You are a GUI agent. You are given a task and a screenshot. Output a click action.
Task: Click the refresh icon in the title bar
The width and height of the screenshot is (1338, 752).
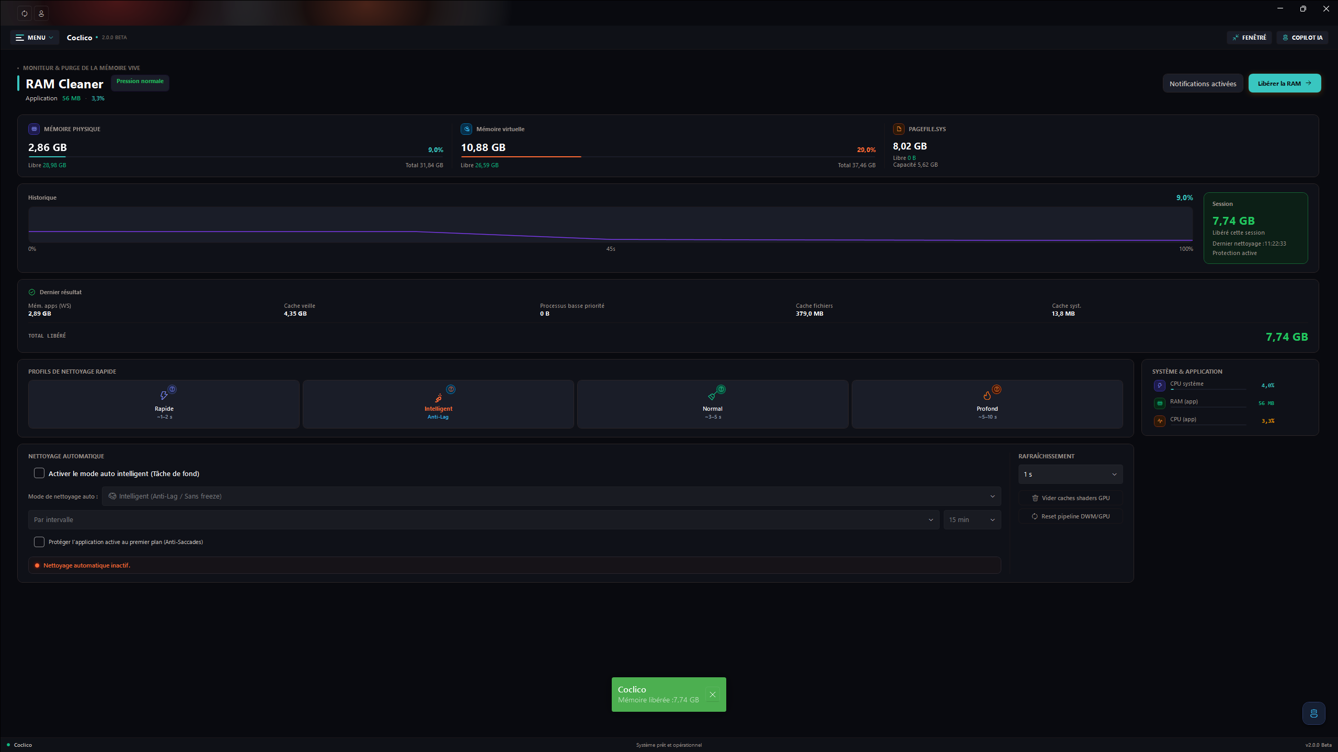(25, 13)
